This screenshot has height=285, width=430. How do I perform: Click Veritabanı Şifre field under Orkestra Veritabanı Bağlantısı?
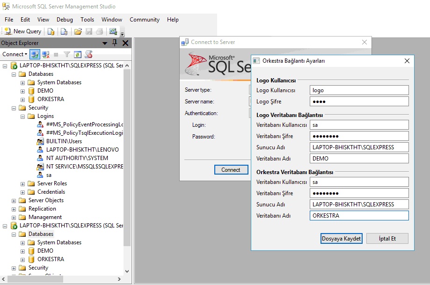(x=359, y=193)
